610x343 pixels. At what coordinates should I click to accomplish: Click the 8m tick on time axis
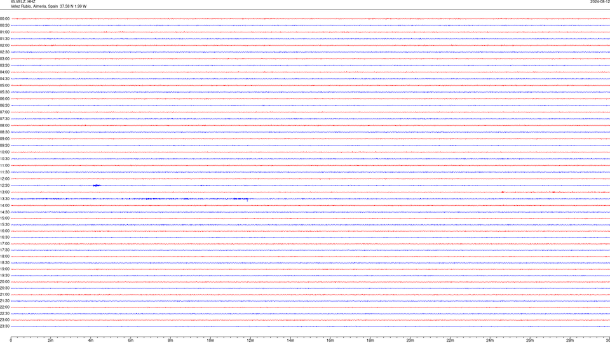pos(170,340)
